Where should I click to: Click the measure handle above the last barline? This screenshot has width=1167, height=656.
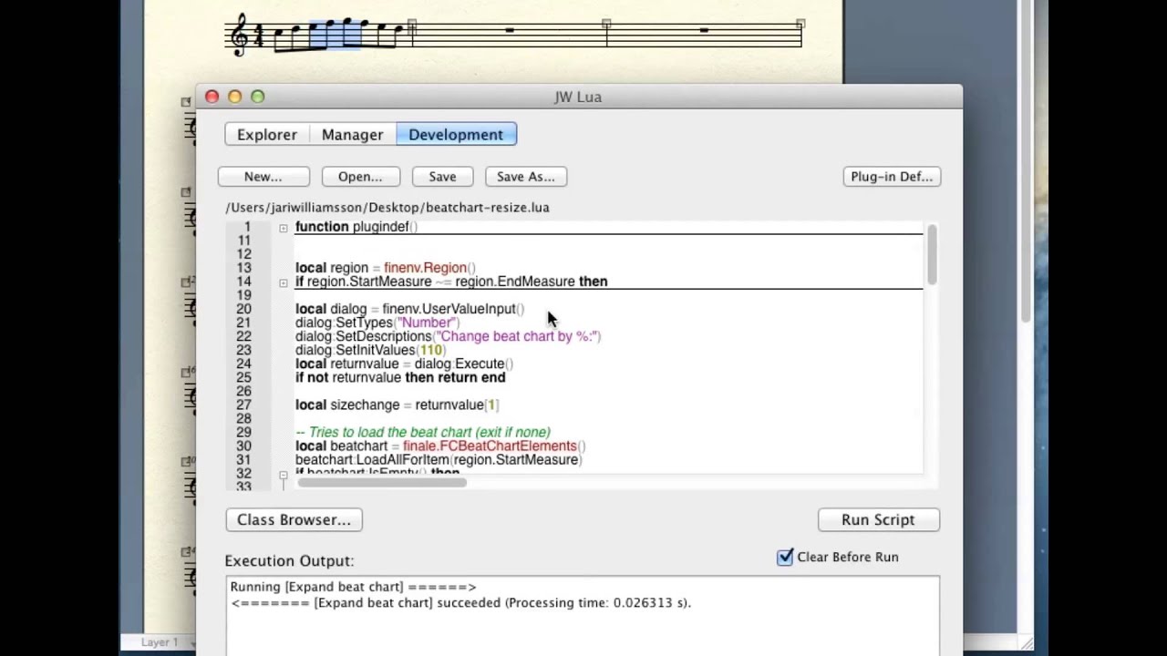click(800, 24)
